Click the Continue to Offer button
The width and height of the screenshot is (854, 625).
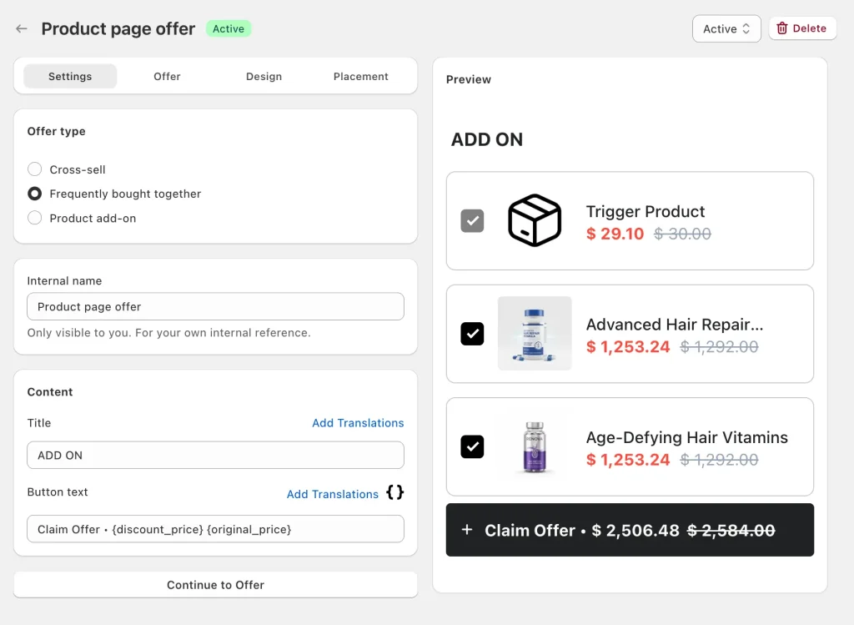pyautogui.click(x=215, y=584)
